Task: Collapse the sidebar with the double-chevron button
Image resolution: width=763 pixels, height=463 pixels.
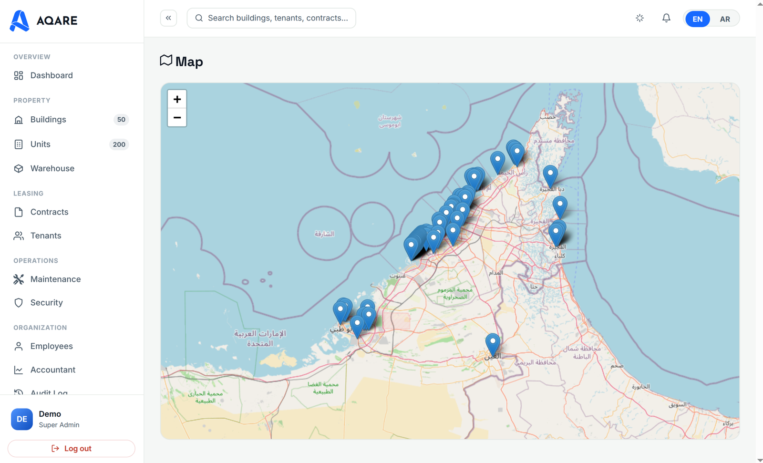Action: tap(168, 18)
